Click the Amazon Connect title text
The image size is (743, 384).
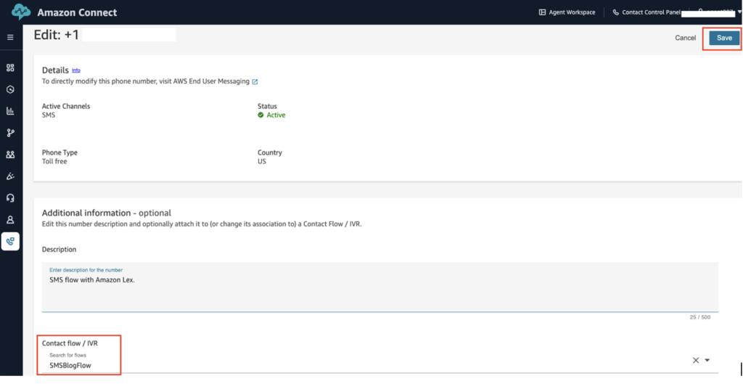77,13
